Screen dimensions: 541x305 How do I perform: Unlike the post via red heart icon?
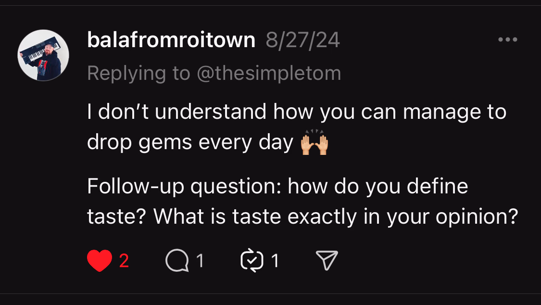click(x=99, y=261)
